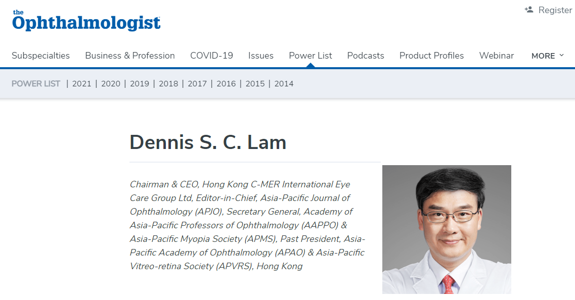Go to the COVID-19 section
Viewport: 575px width, 300px height.
click(x=211, y=56)
